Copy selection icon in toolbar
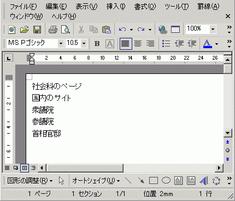The height and width of the screenshot is (201, 235). tap(93, 30)
